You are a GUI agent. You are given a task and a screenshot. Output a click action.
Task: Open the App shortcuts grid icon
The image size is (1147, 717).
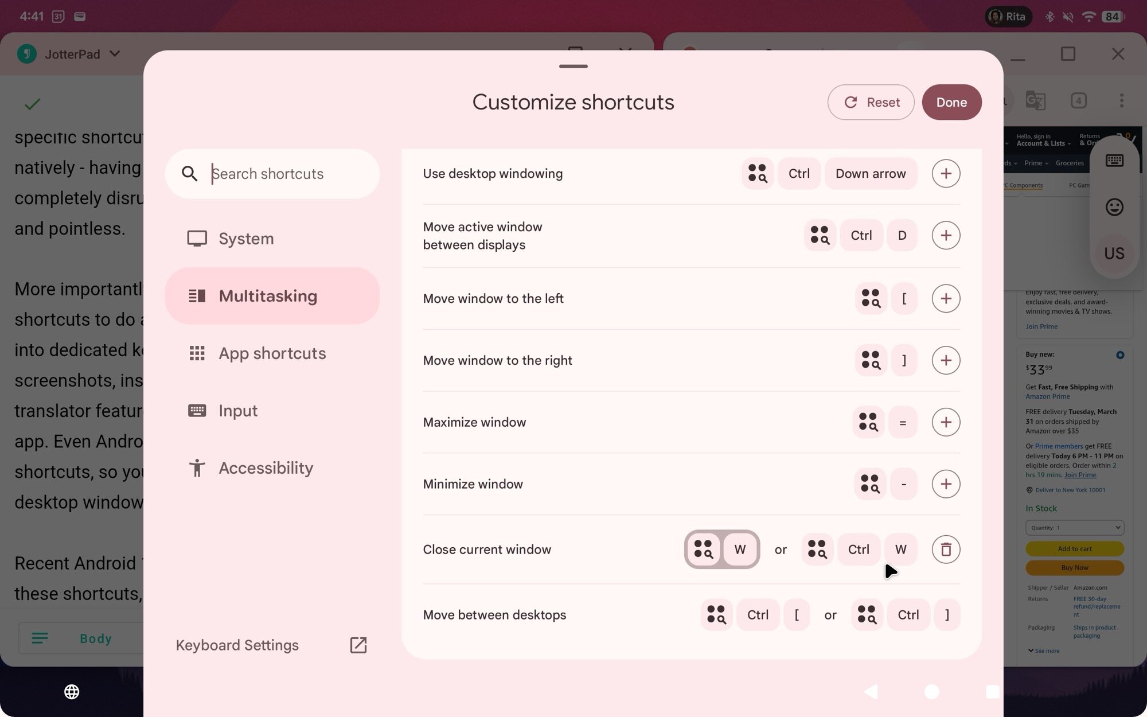[x=197, y=353]
